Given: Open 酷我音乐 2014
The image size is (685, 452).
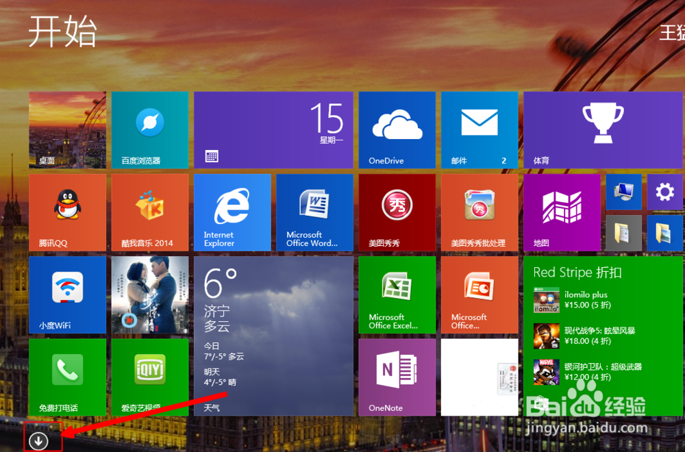Looking at the screenshot, I should pos(149,212).
